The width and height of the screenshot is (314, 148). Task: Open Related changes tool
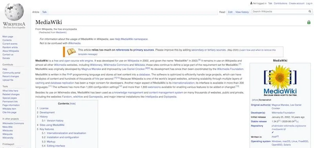point(11,95)
